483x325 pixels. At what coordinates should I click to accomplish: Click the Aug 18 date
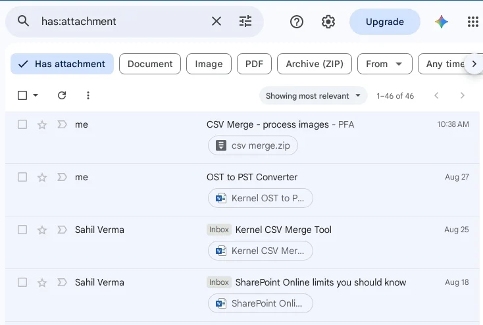[x=457, y=282]
